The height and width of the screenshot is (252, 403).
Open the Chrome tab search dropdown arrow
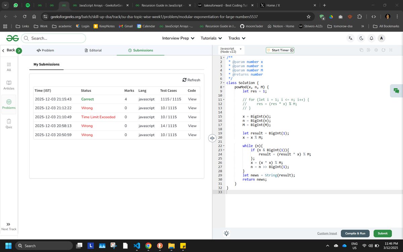(x=5, y=5)
